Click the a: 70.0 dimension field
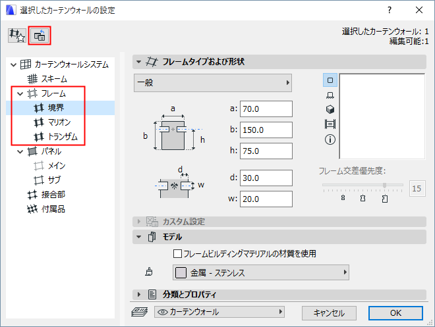The height and width of the screenshot is (327, 435). coord(266,109)
